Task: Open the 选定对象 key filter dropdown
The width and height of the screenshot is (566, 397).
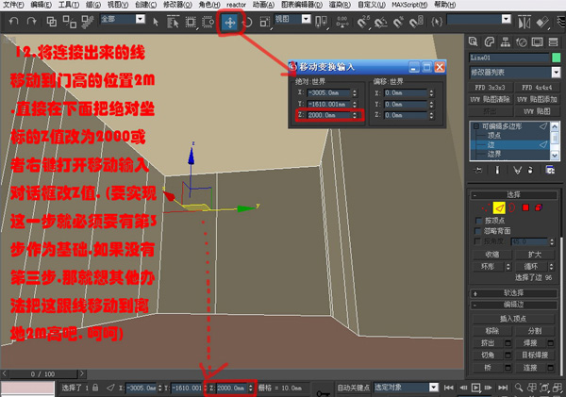Action: (x=434, y=388)
